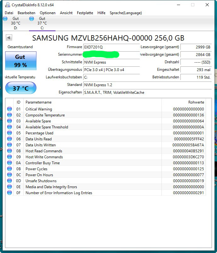Select the Unsafe Shutdowns parameter text
The height and width of the screenshot is (253, 217).
click(x=41, y=181)
